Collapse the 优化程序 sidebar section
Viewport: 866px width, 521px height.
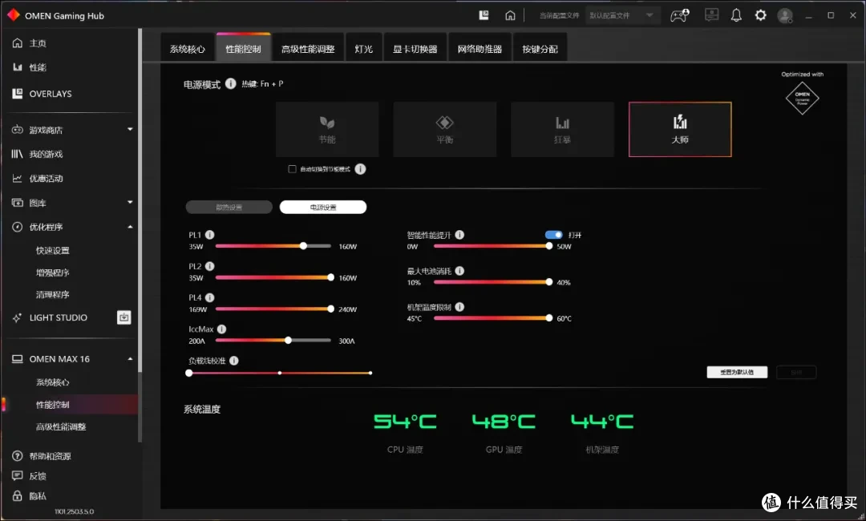click(131, 227)
